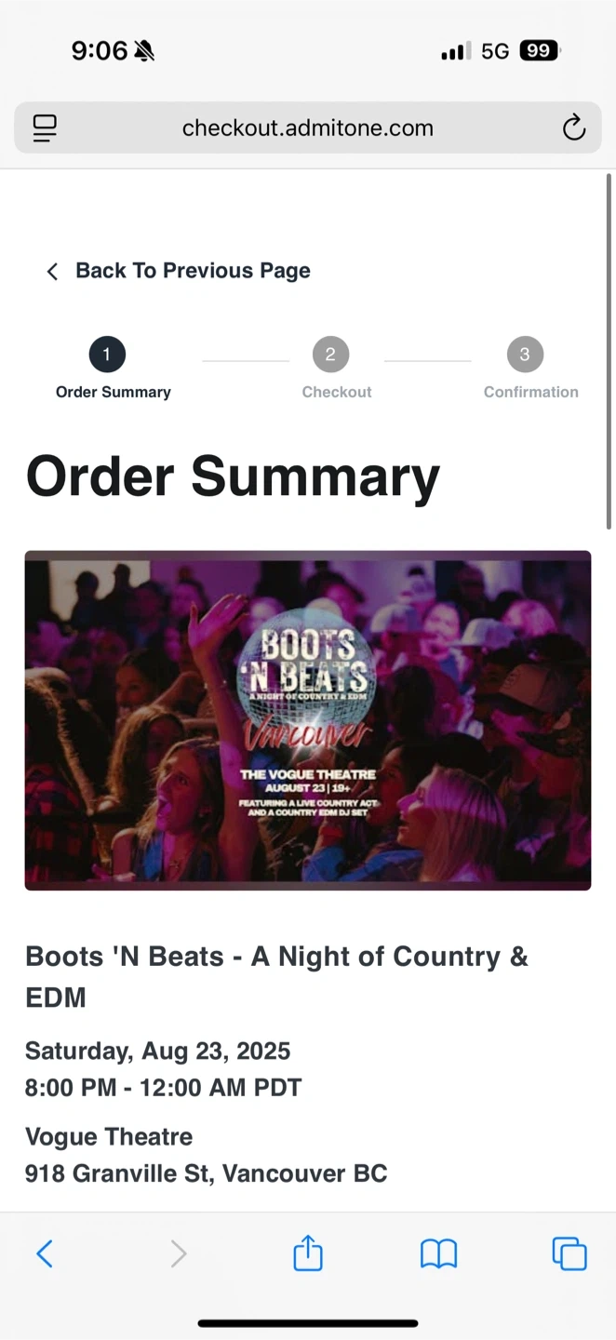The height and width of the screenshot is (1340, 616).
Task: Tap the Safari page reload icon
Action: [x=574, y=127]
